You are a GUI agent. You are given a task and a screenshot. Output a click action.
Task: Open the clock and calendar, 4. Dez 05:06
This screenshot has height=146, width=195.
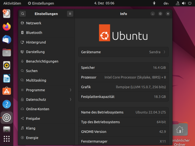coord(104,3)
